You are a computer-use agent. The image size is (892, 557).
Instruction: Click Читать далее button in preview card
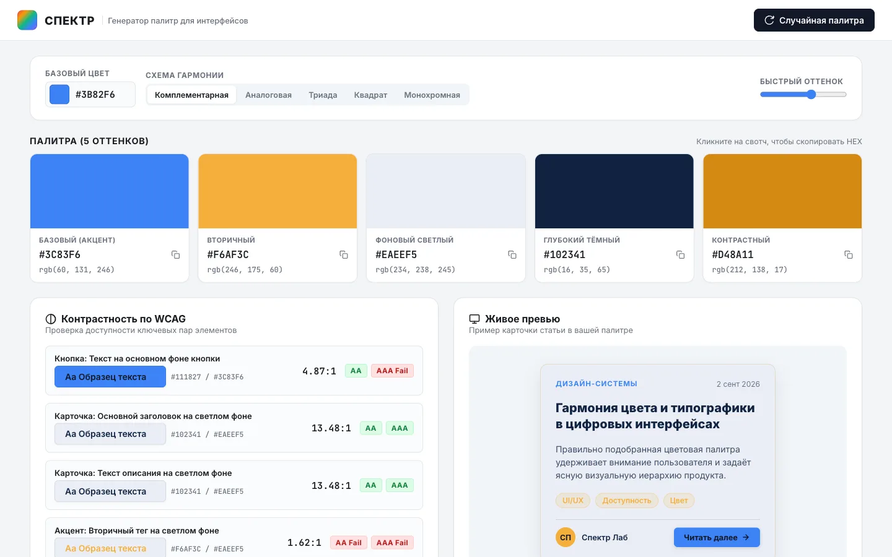(x=717, y=537)
